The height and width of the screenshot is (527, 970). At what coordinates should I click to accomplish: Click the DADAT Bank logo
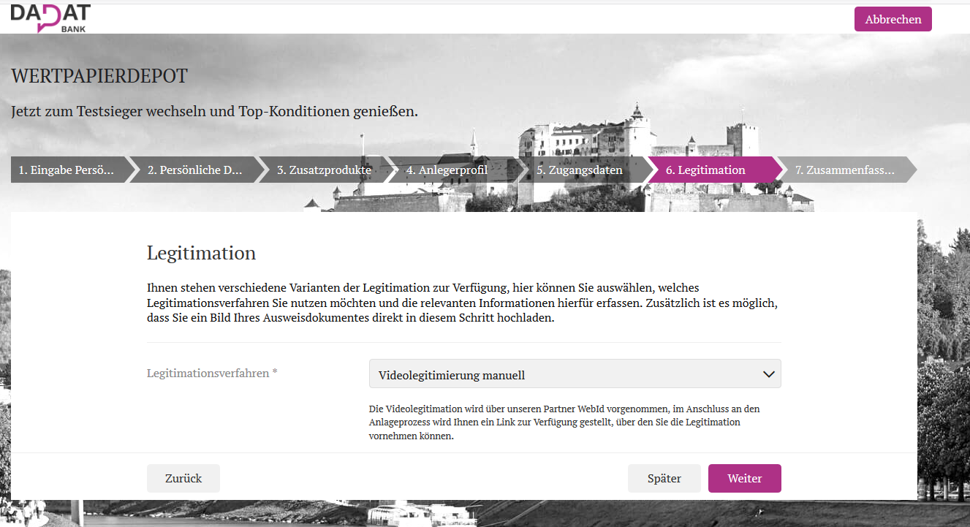(x=50, y=18)
